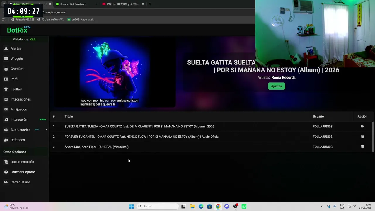
Task: Click the Windows taskbar Buscar search box
Action: pos(158,206)
